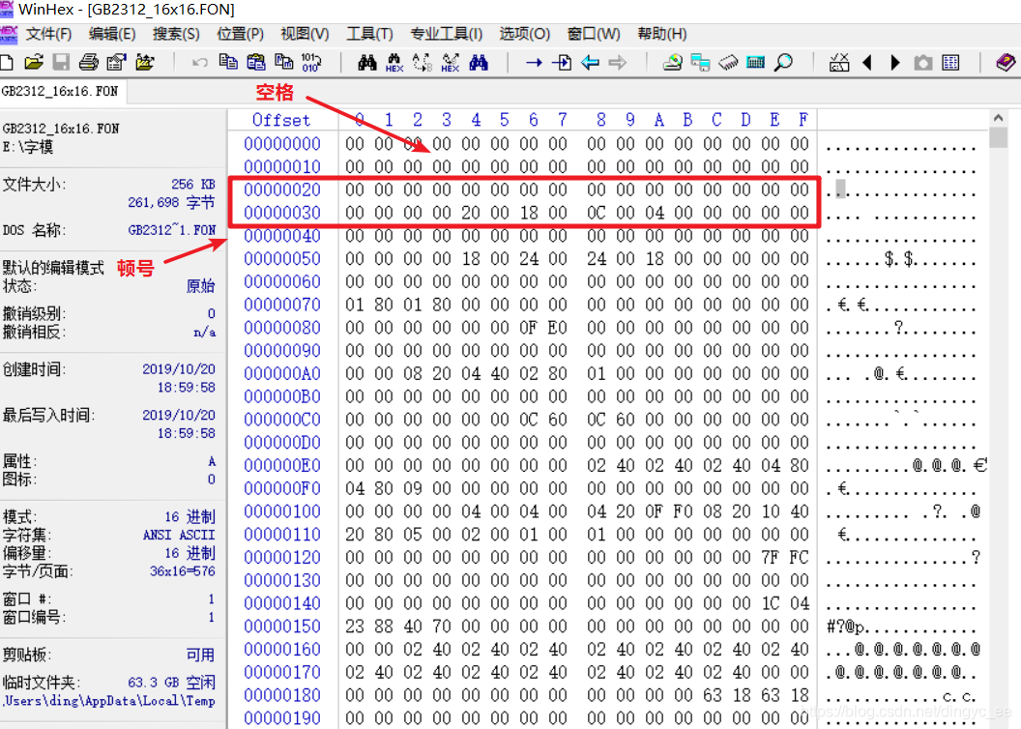Click the magnifier Analyze block icon
1021x729 pixels.
tap(783, 63)
